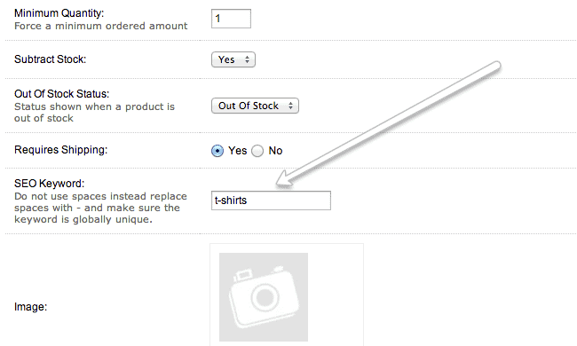This screenshot has width=577, height=346.
Task: Click the Minimum Quantity label
Action: click(59, 13)
